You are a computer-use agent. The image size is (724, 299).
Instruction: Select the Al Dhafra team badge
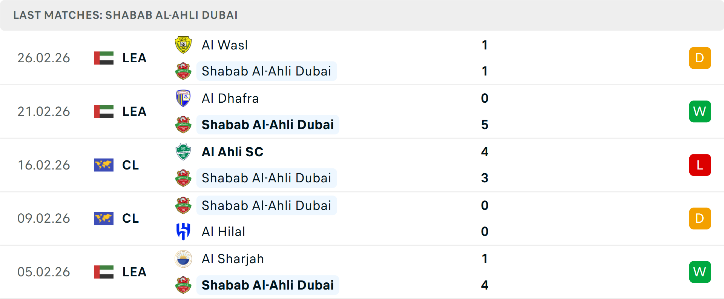point(184,98)
